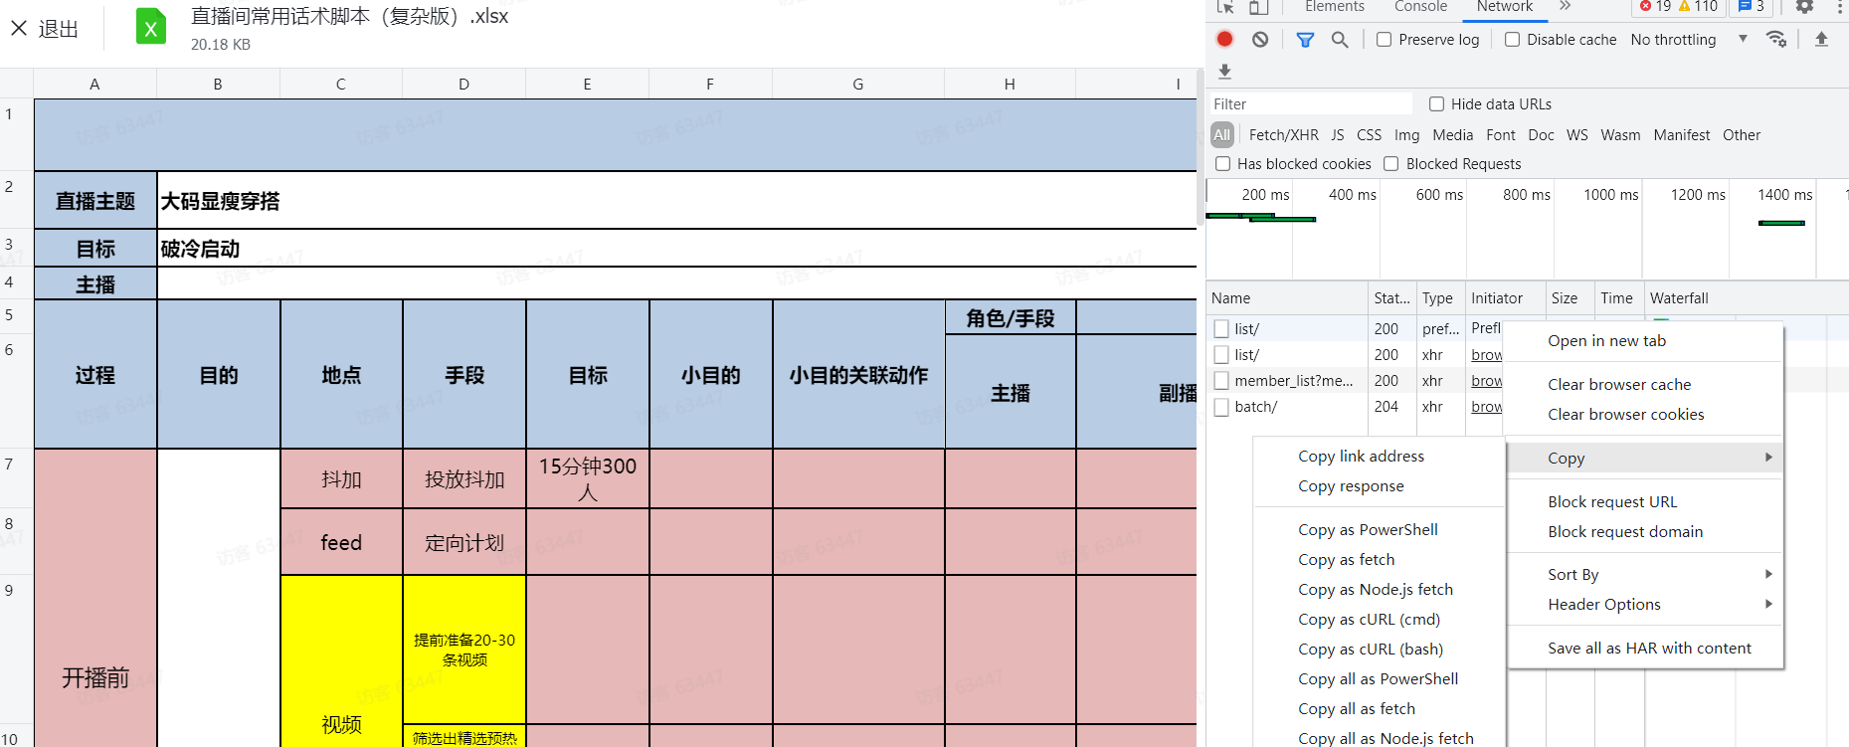Viewport: 1849px width, 747px height.
Task: Type in the network Filter field
Action: pyautogui.click(x=1308, y=104)
